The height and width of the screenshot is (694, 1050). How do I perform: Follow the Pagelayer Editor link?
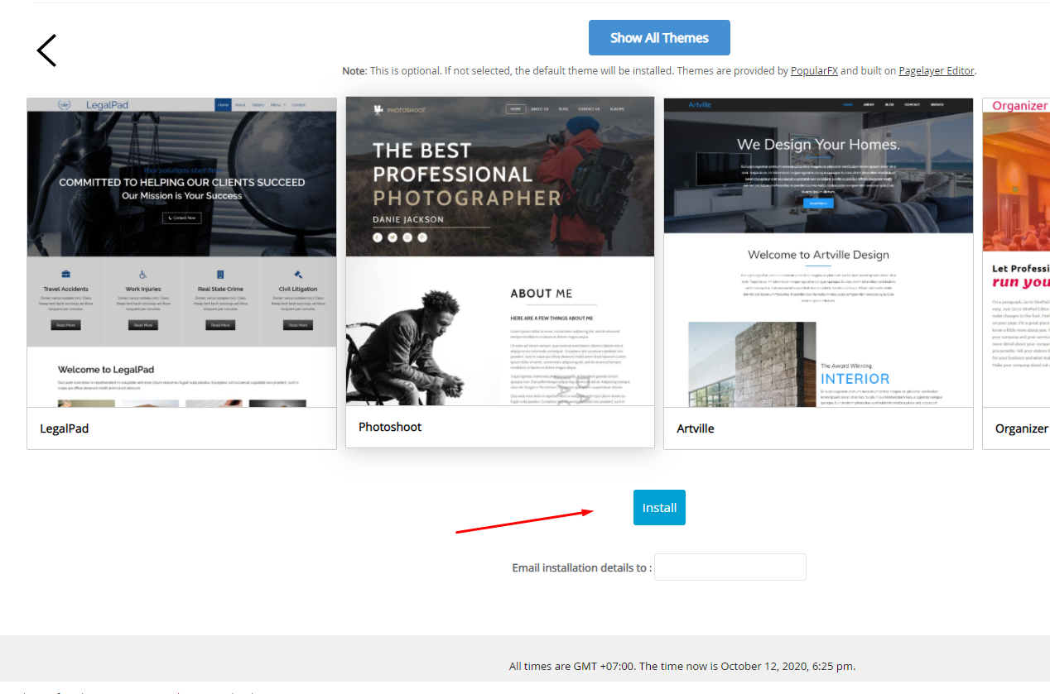[x=936, y=71]
